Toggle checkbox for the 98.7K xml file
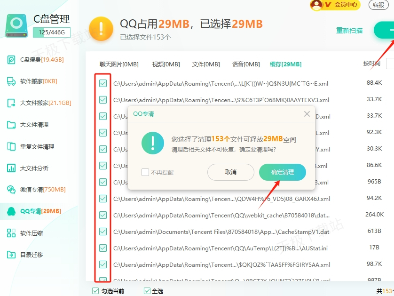The image size is (394, 296). tap(103, 264)
